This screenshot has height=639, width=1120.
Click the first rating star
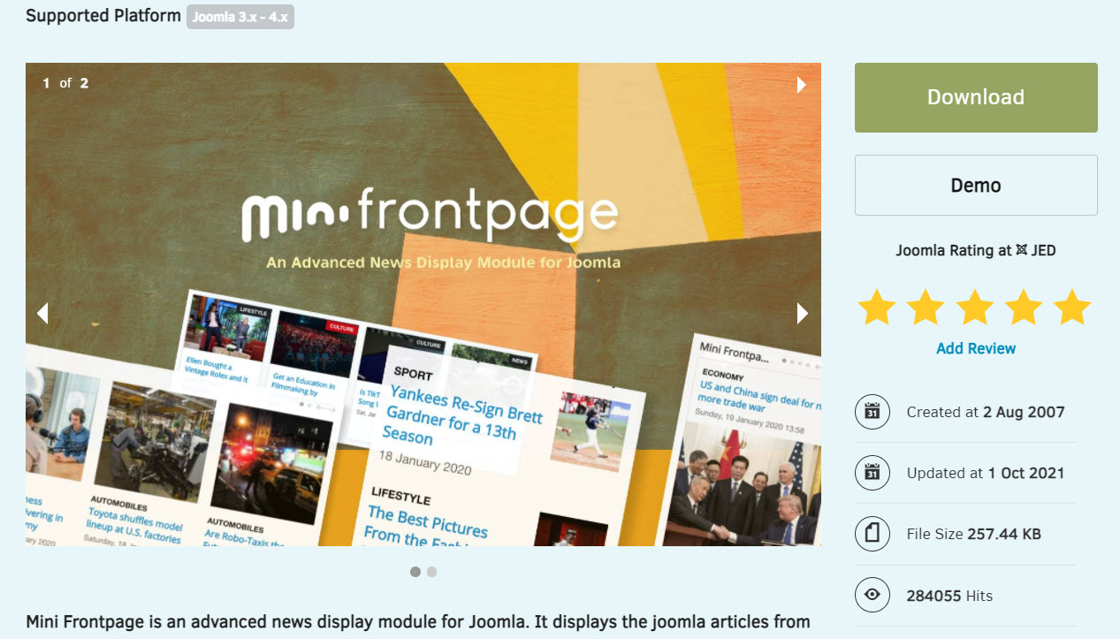(x=877, y=307)
